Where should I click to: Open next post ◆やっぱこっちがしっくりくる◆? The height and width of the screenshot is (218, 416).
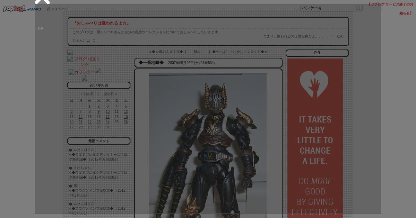coord(239,52)
